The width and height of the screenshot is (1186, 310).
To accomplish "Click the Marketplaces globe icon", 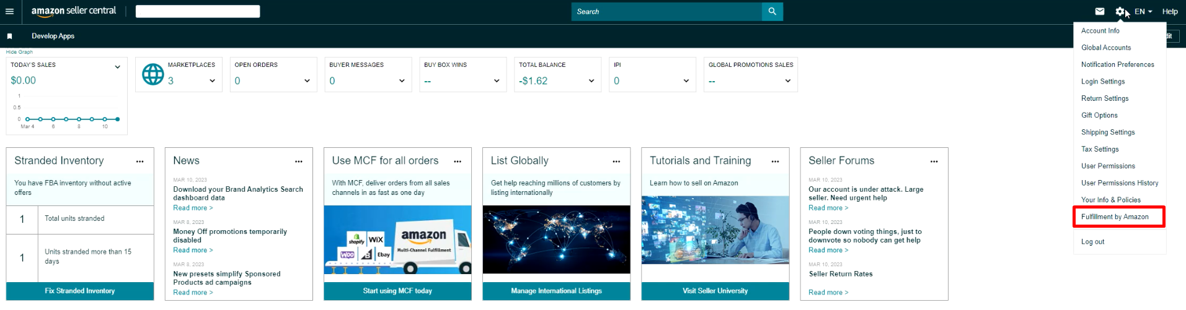I will tap(153, 74).
